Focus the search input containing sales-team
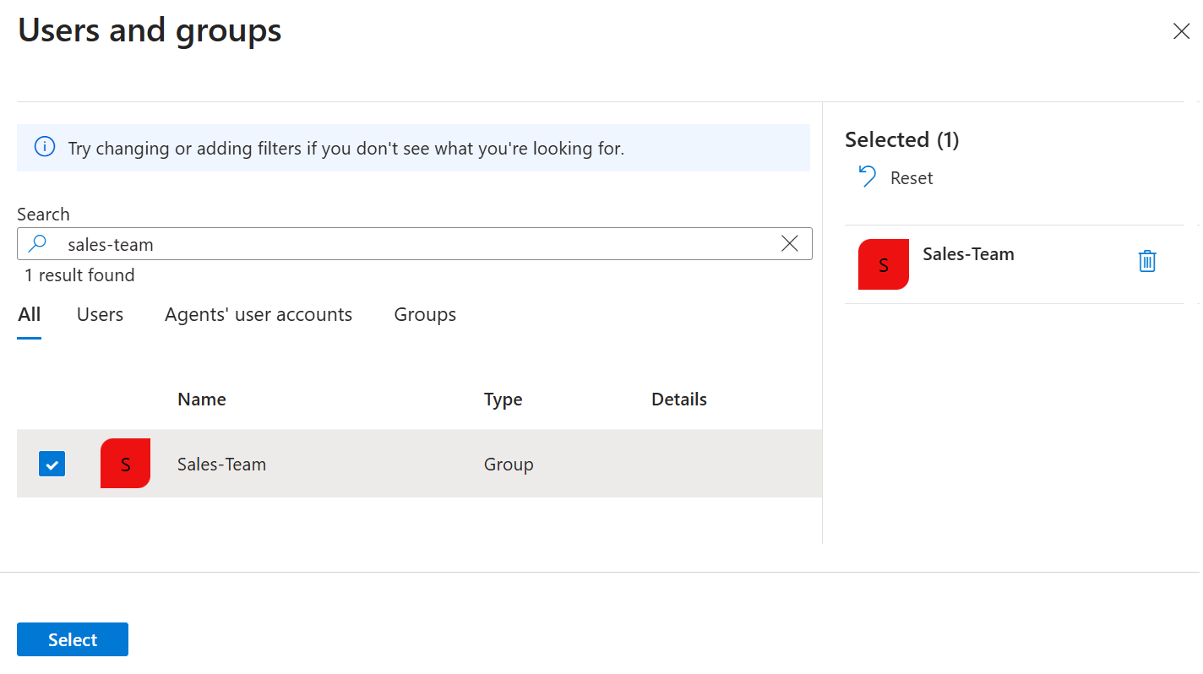1203x674 pixels. tap(415, 244)
